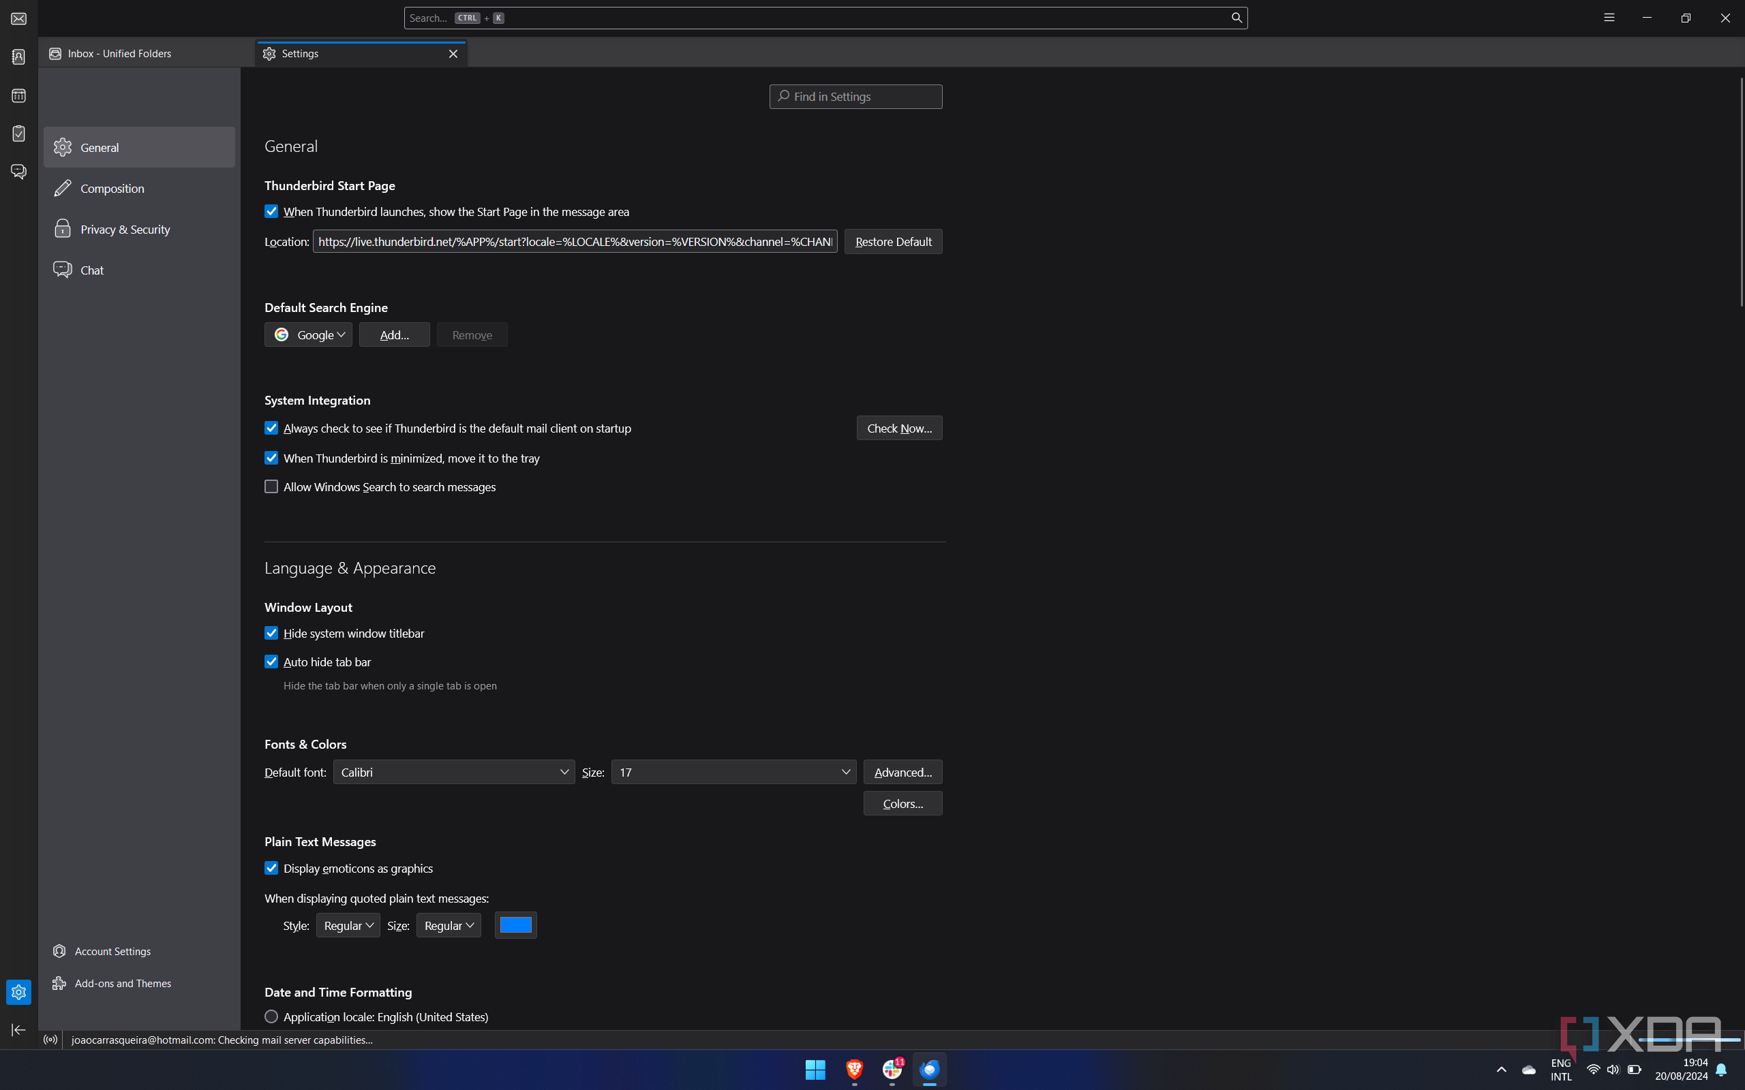Image resolution: width=1745 pixels, height=1090 pixels.
Task: Open the Mail space icon
Action: pyautogui.click(x=19, y=19)
